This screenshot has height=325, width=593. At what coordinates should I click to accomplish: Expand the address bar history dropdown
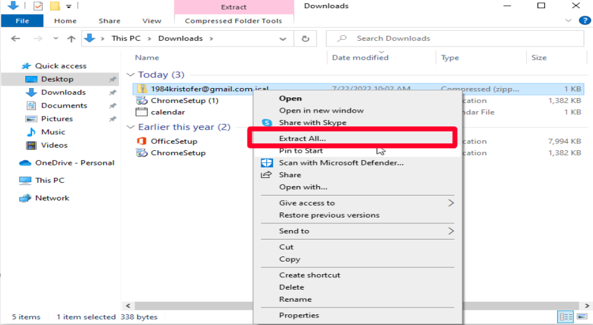(283, 38)
